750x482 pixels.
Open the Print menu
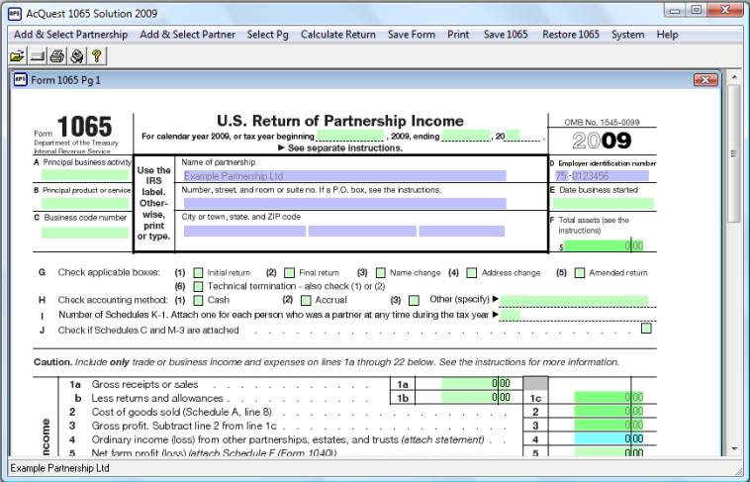pyautogui.click(x=458, y=35)
